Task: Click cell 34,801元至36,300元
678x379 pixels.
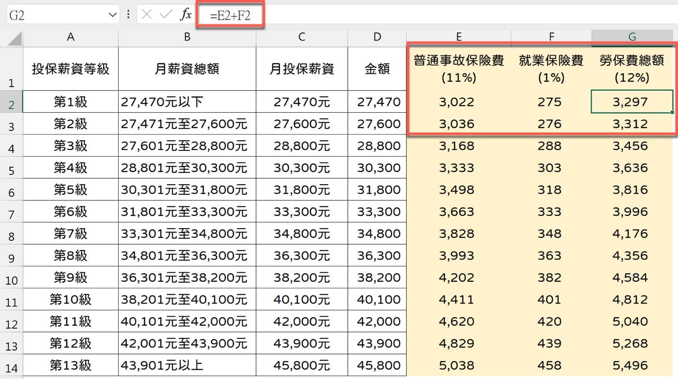Action: coord(187,255)
